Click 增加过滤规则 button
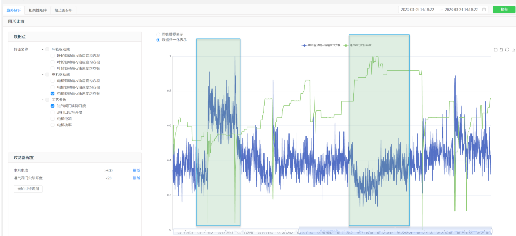The height and width of the screenshot is (236, 516). click(28, 189)
